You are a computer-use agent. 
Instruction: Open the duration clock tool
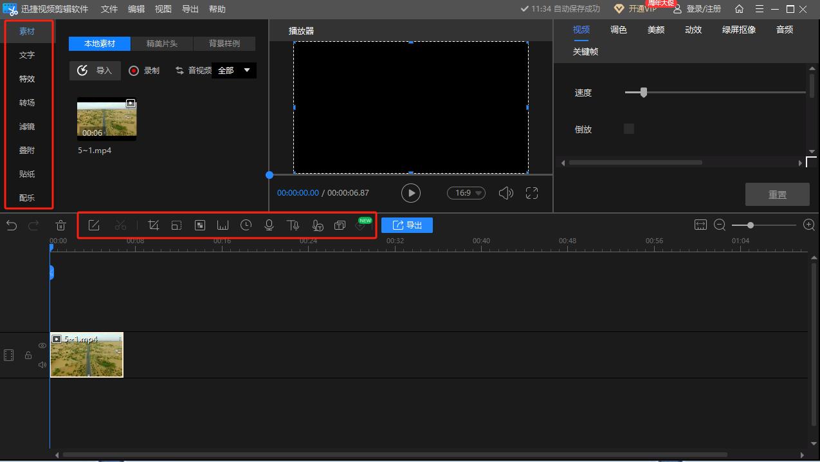246,225
